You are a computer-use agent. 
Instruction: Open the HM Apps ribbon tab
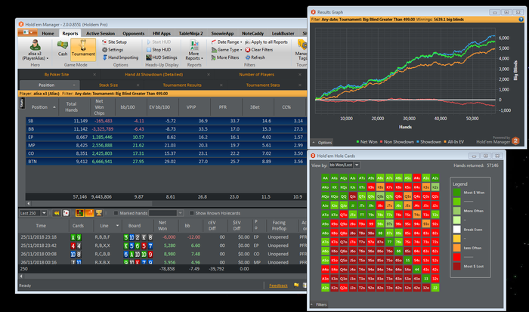[x=161, y=33]
